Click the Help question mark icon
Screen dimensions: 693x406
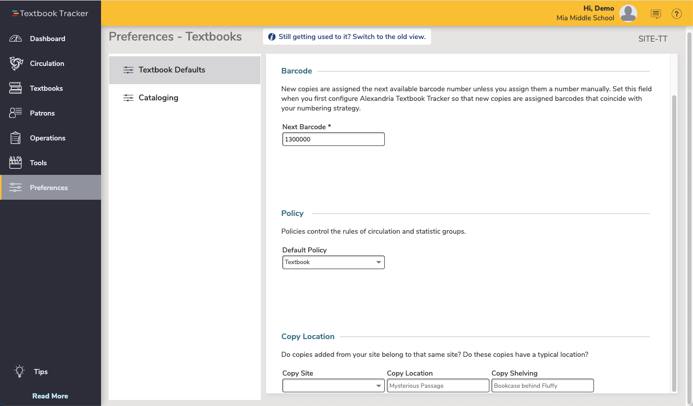(x=676, y=14)
